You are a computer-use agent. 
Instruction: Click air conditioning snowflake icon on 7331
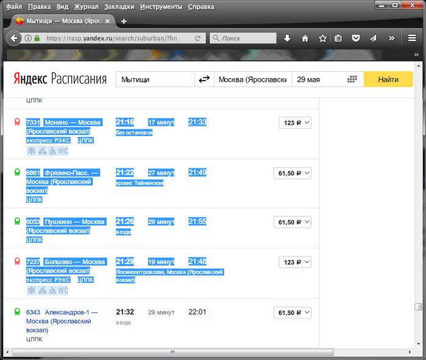tap(32, 151)
